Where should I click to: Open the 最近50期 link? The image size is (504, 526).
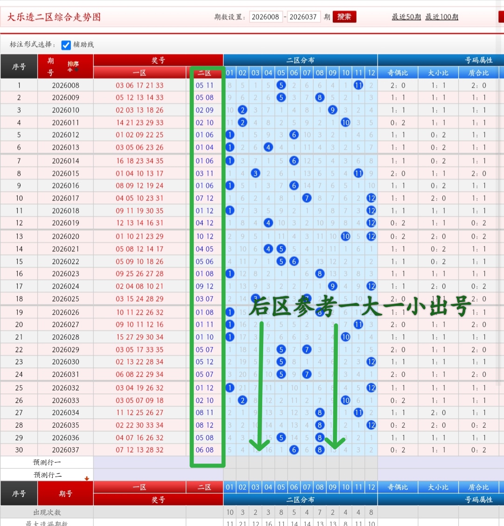coord(406,17)
